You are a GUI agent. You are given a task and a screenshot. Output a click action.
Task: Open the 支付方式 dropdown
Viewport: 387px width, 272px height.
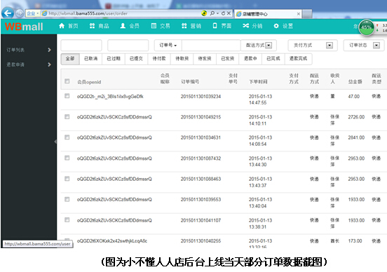click(x=313, y=45)
